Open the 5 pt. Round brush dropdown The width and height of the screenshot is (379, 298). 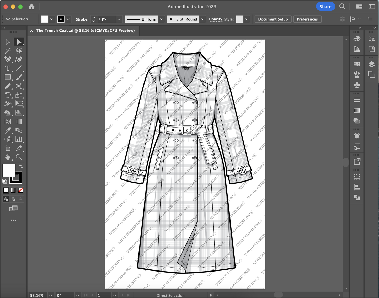[x=202, y=19]
